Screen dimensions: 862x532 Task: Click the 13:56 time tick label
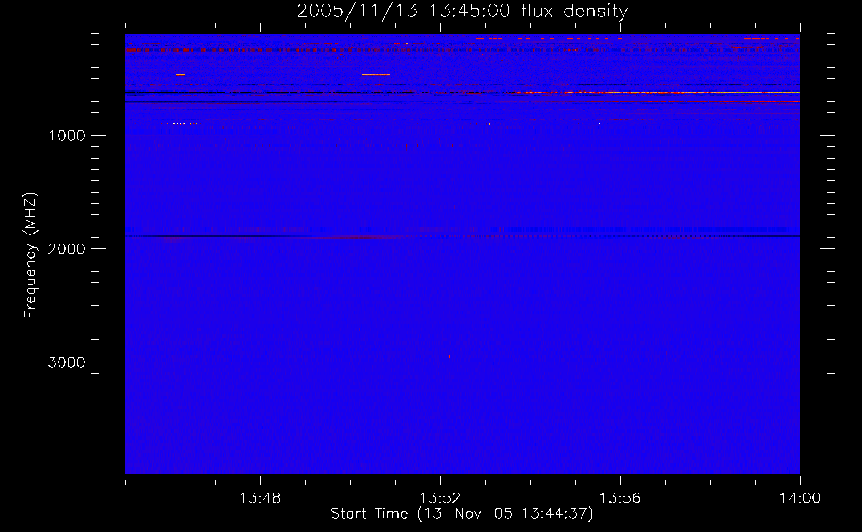[620, 498]
